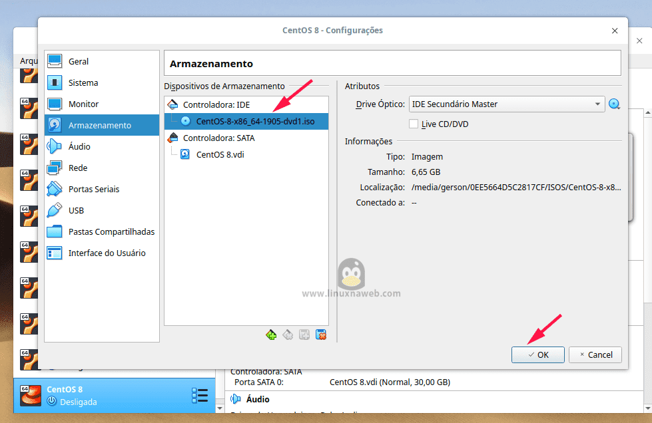Open the Áudio category in the settings sidebar
The image size is (652, 423).
pos(101,146)
